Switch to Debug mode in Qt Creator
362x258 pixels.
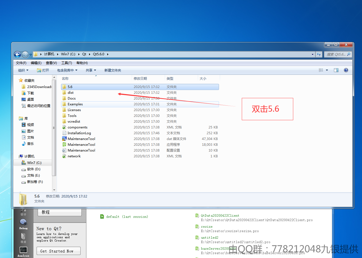click(23, 224)
